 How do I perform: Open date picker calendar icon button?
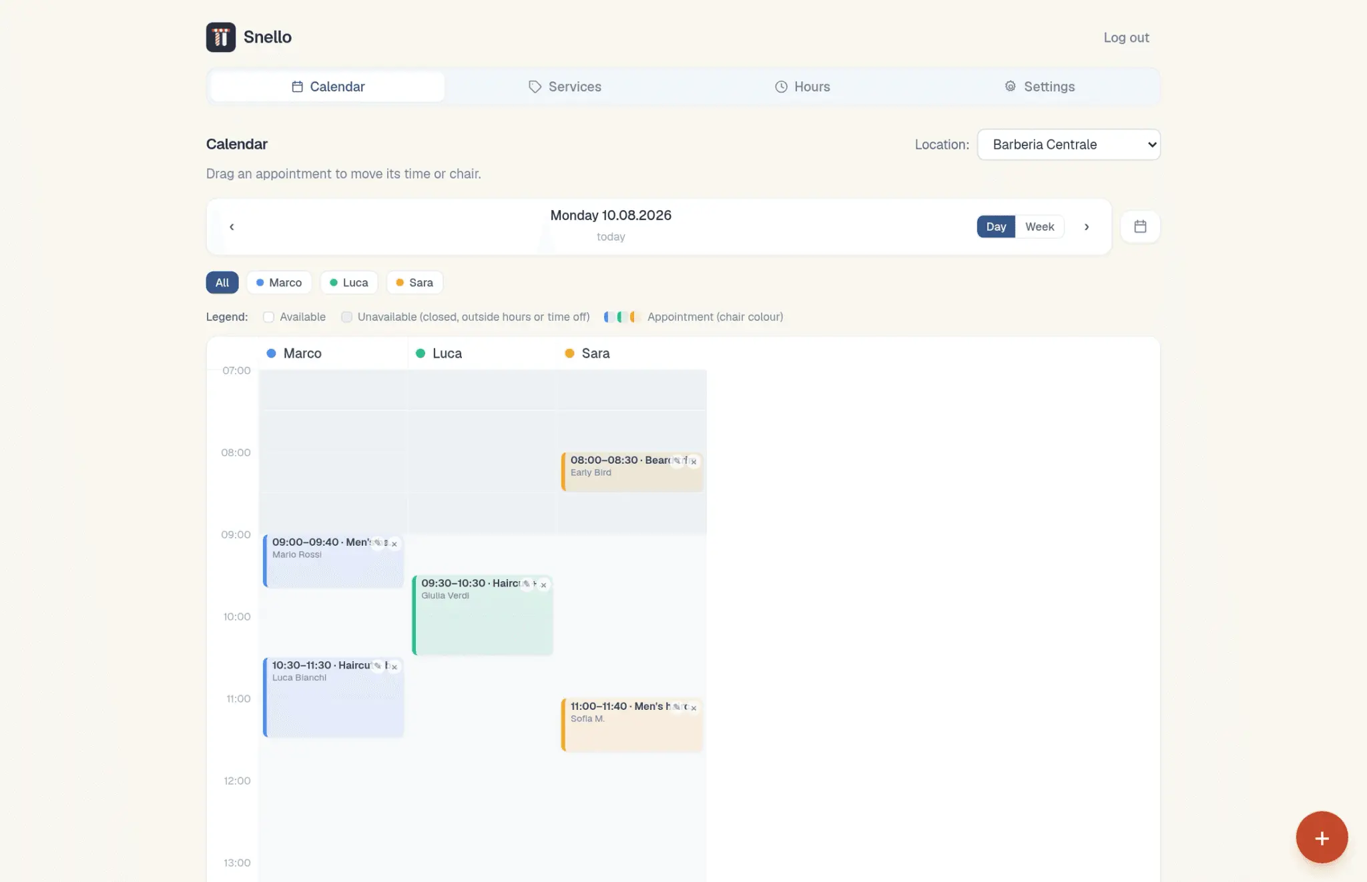[x=1140, y=227]
